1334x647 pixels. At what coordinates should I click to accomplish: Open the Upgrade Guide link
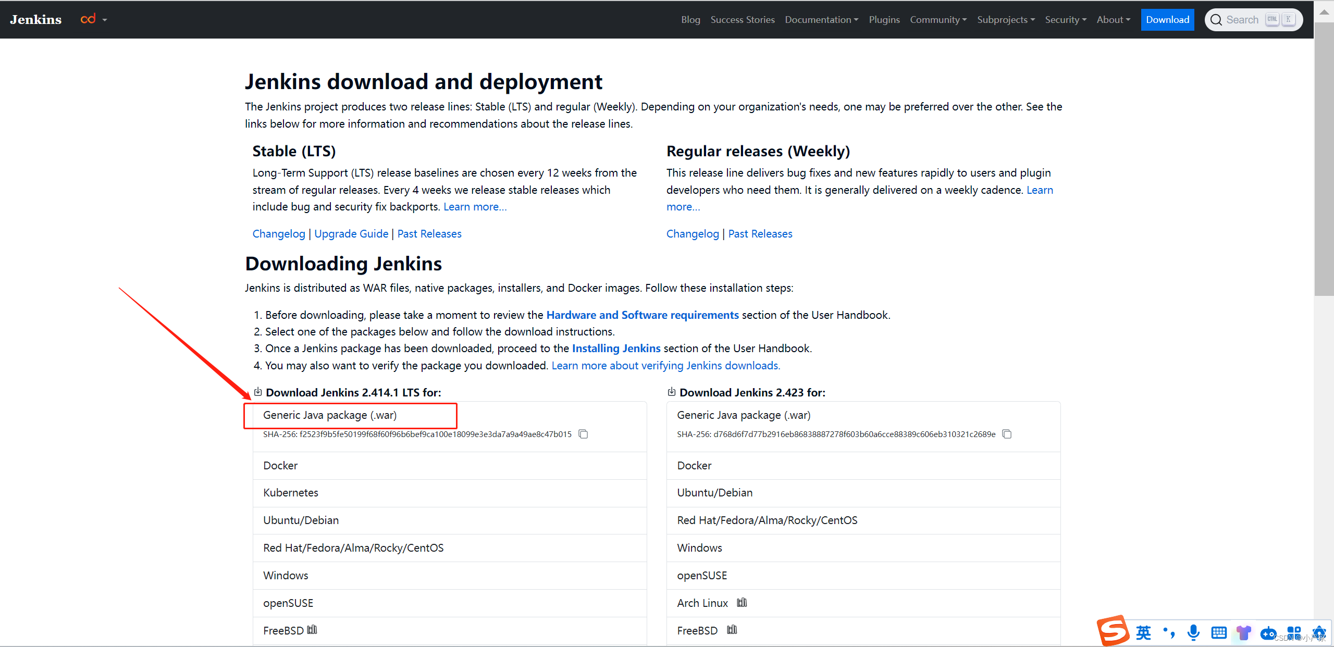[x=351, y=234]
